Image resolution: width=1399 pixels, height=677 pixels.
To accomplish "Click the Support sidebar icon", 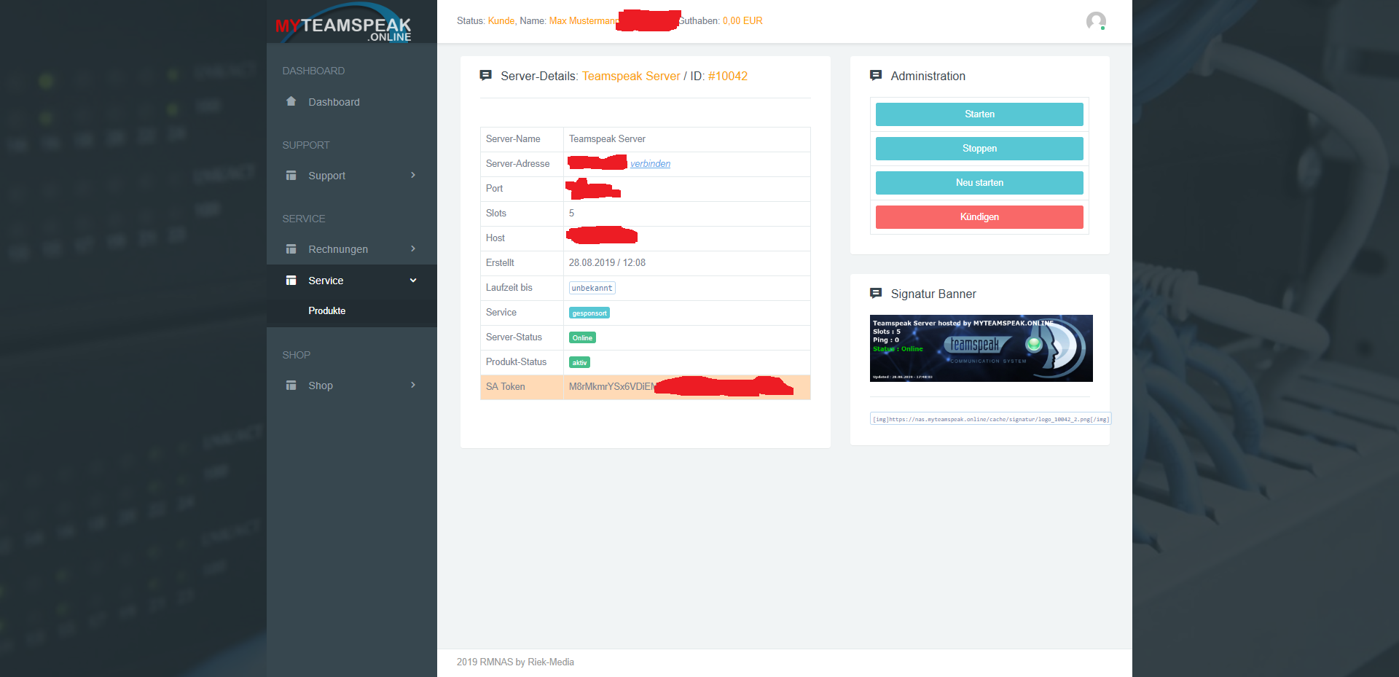I will tap(291, 176).
